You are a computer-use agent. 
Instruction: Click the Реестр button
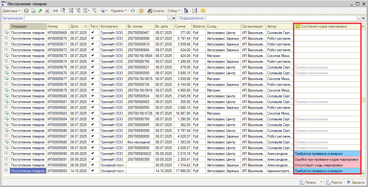(334, 182)
